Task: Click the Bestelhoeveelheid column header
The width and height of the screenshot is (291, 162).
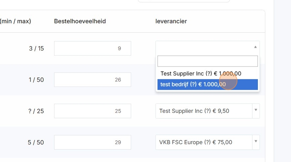Action: (80, 21)
